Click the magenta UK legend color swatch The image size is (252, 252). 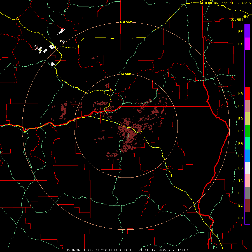pyautogui.click(x=247, y=44)
